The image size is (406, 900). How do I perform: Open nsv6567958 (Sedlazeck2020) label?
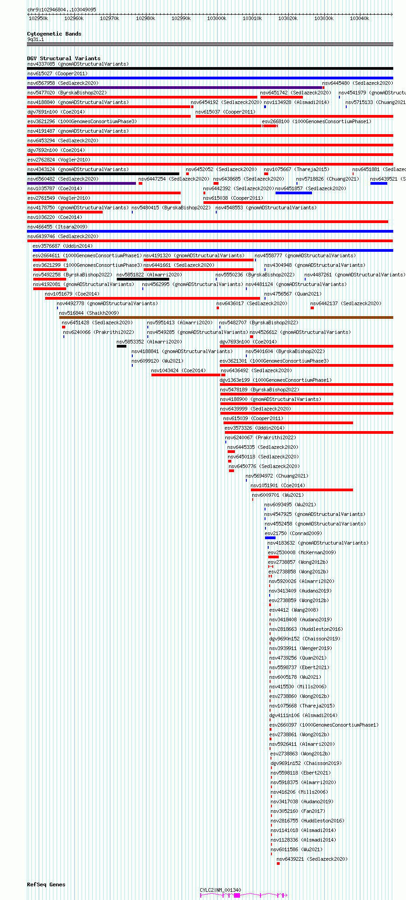click(x=63, y=83)
